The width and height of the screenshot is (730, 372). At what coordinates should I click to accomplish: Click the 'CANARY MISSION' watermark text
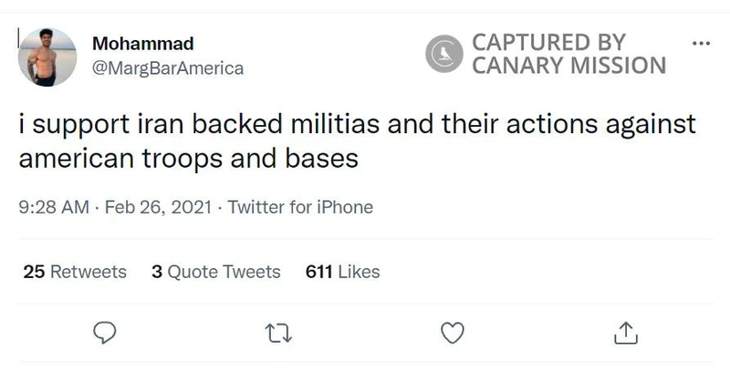(x=569, y=66)
